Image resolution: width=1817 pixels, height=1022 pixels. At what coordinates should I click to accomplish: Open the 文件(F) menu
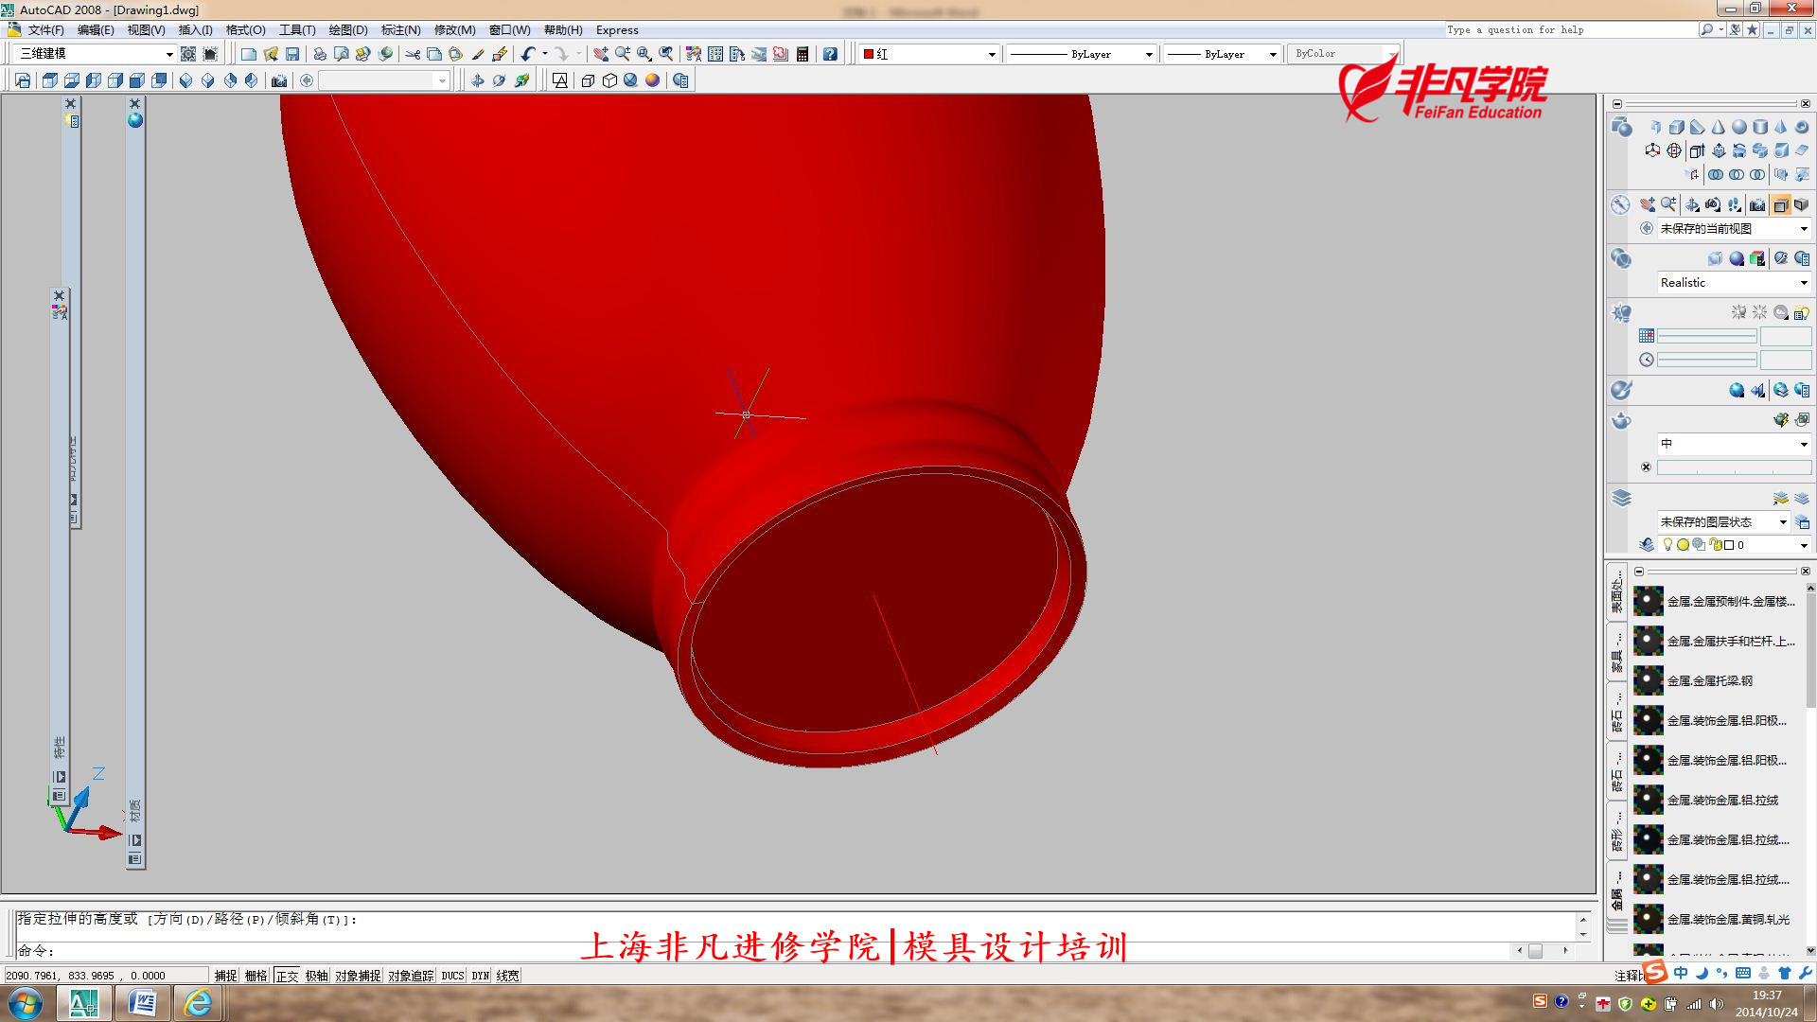(x=45, y=30)
